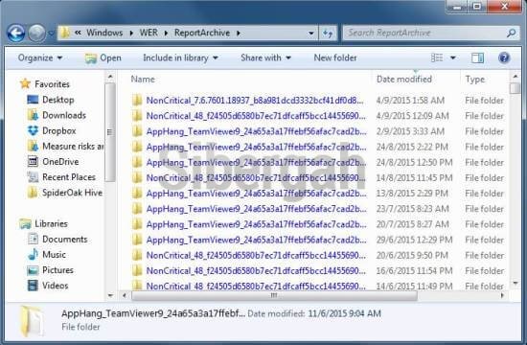Open the Help question mark icon

point(504,57)
